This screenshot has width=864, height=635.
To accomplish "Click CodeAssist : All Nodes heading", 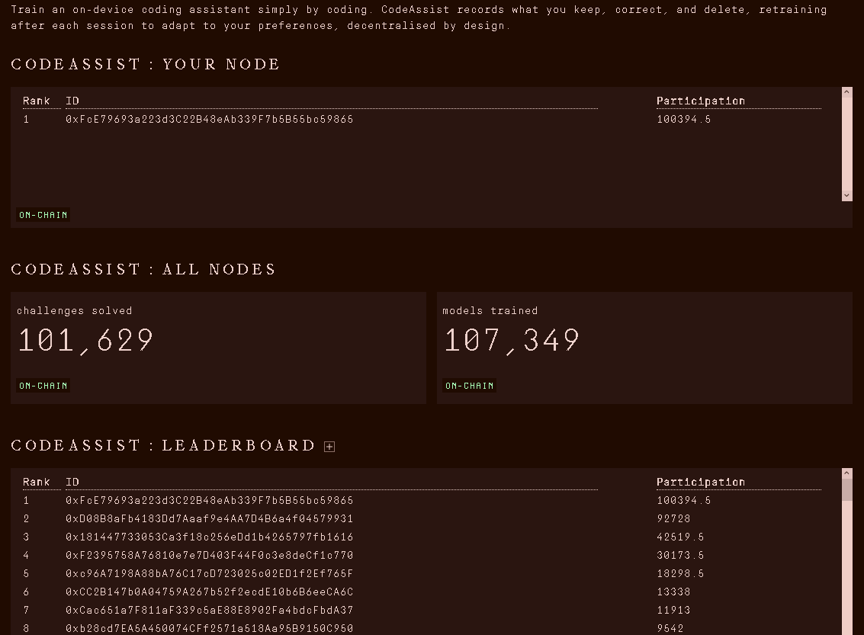I will (143, 269).
